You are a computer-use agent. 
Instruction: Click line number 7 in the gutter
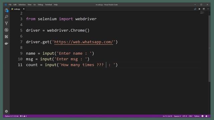(x=21, y=42)
